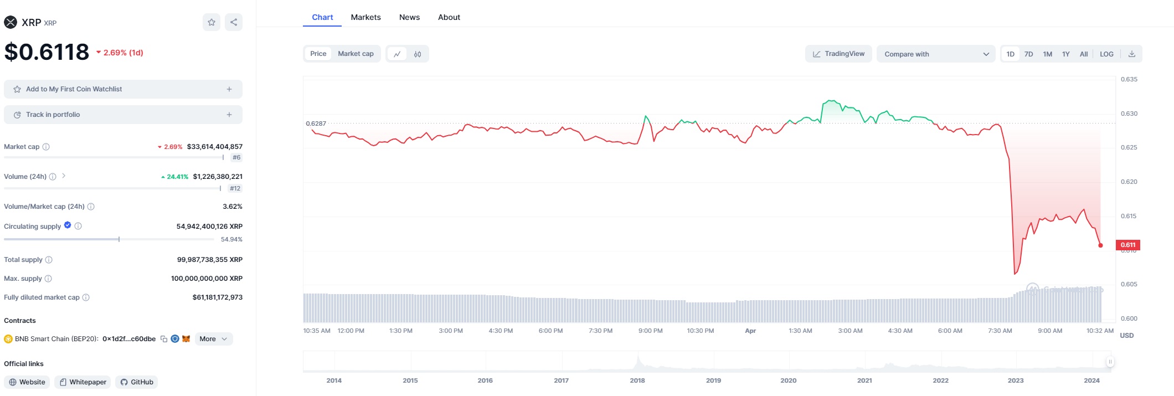The image size is (1174, 396).
Task: Open the GitHub link
Action: [x=137, y=382]
